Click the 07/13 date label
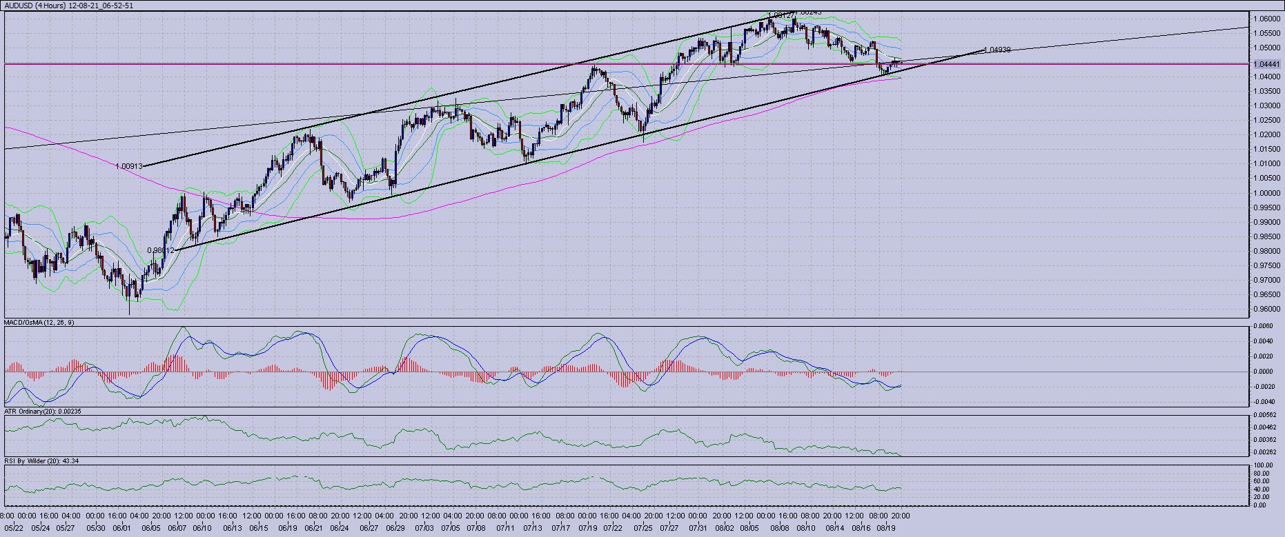 pyautogui.click(x=532, y=528)
